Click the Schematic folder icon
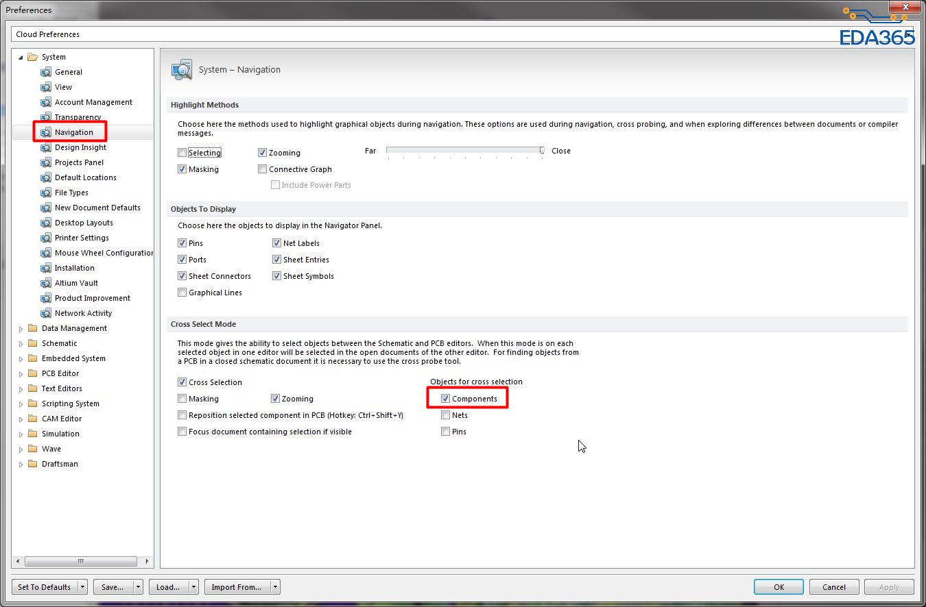 (x=32, y=343)
